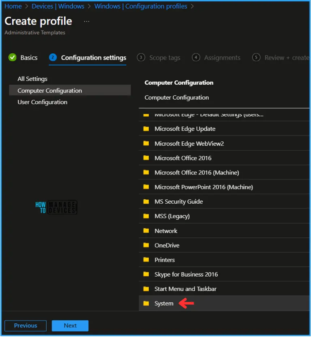The height and width of the screenshot is (337, 311).
Task: Switch to the Assignments step
Action: click(222, 57)
